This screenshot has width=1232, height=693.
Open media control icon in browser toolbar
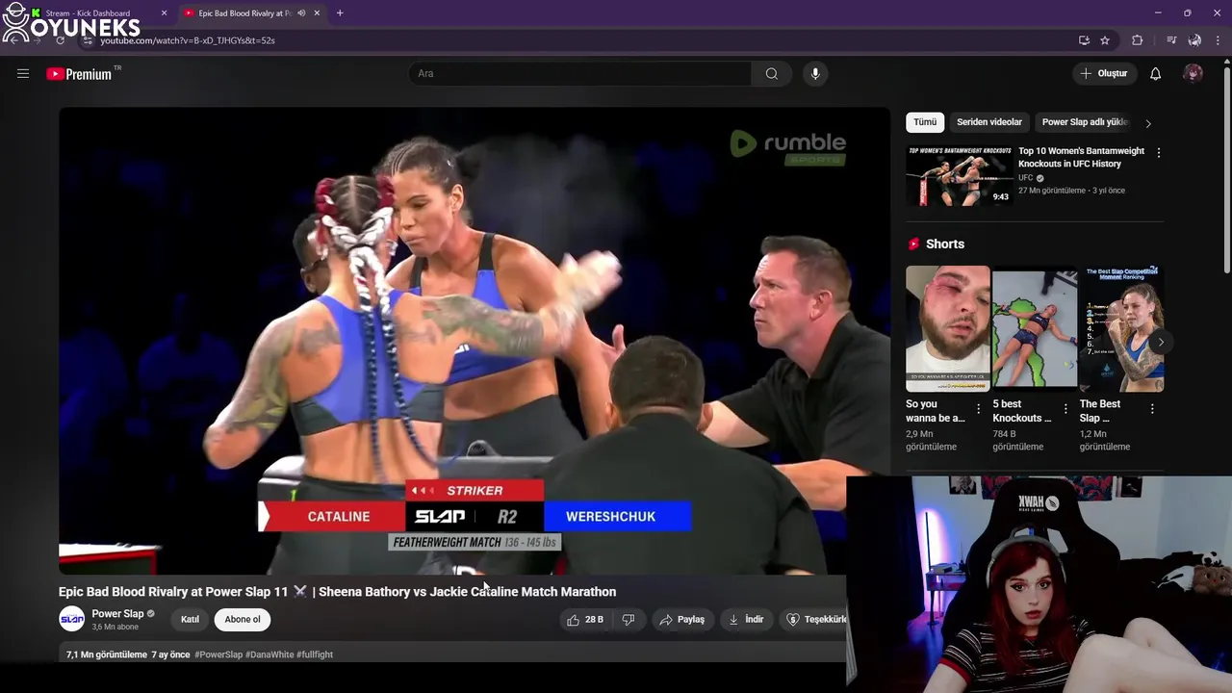click(x=1171, y=40)
